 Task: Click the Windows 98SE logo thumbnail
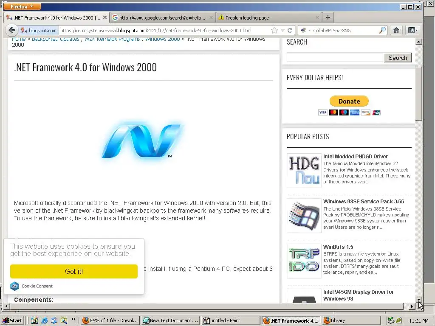[x=304, y=216]
